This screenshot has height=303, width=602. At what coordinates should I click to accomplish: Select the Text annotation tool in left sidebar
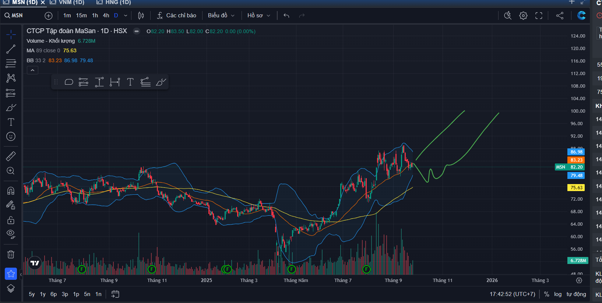tap(11, 122)
